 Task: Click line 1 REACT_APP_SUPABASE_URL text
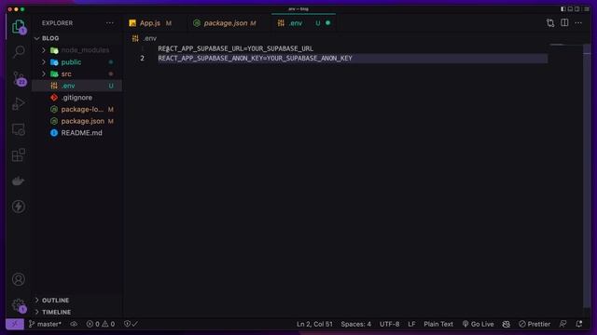(235, 48)
